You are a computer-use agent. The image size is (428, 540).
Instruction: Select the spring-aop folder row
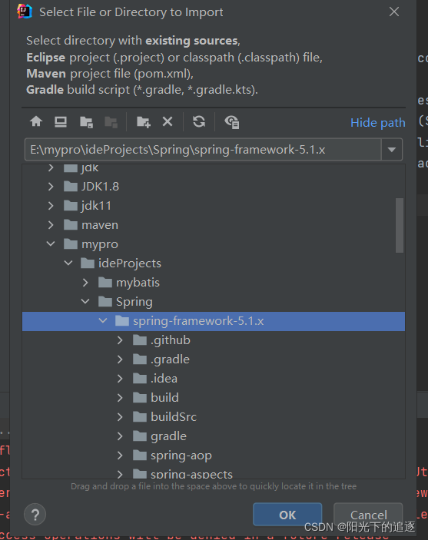(214, 456)
